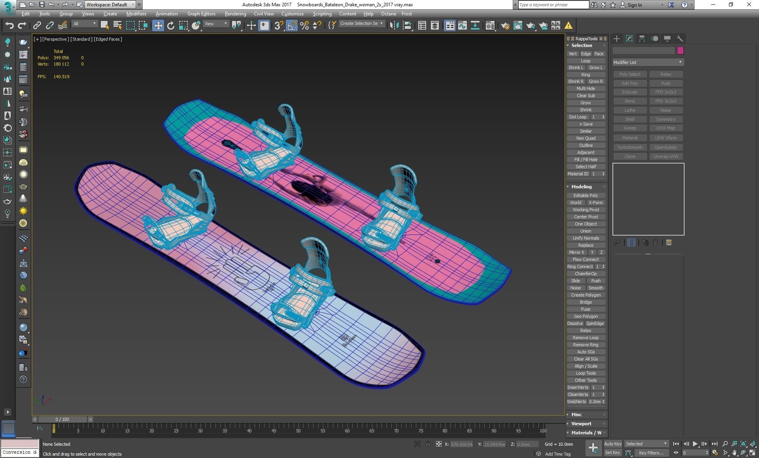Open the Modifier List dropdown

click(x=648, y=62)
